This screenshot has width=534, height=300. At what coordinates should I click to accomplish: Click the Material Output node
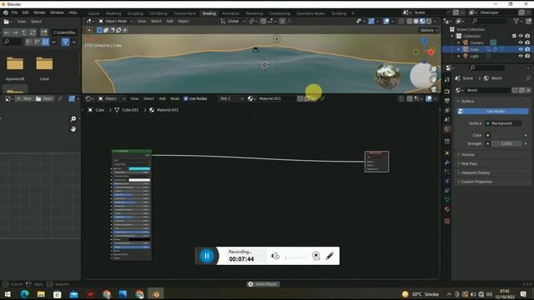pos(376,162)
